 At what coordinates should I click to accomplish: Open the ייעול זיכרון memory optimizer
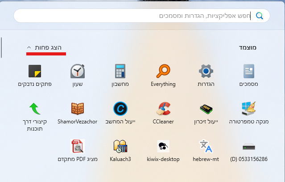coord(206,109)
